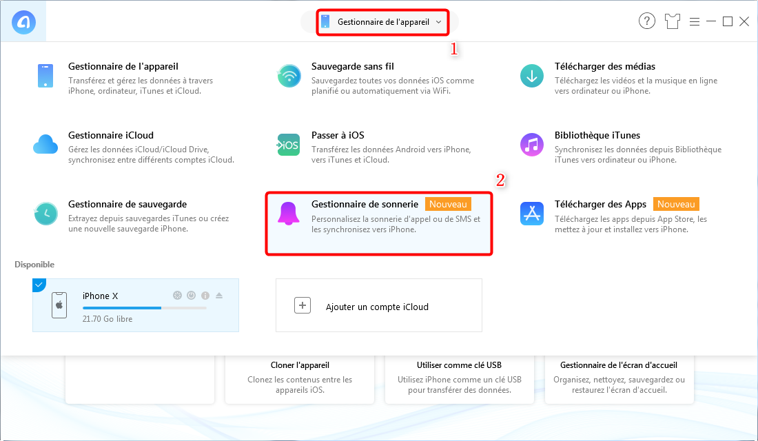Click the Disponible section label
Image resolution: width=758 pixels, height=441 pixels.
(x=34, y=265)
